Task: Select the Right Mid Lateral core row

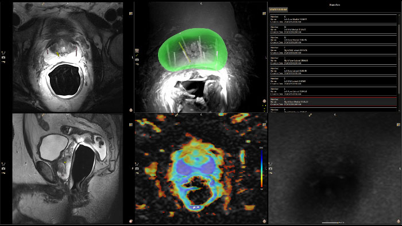Action: point(333,50)
